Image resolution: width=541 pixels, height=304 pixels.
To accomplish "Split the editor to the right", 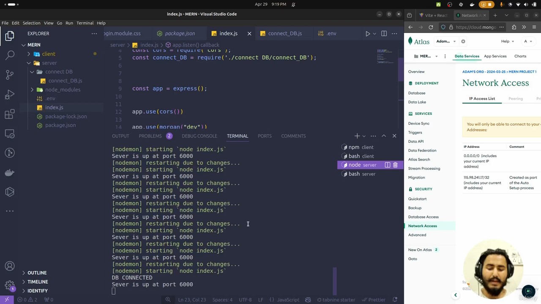I will pyautogui.click(x=384, y=33).
